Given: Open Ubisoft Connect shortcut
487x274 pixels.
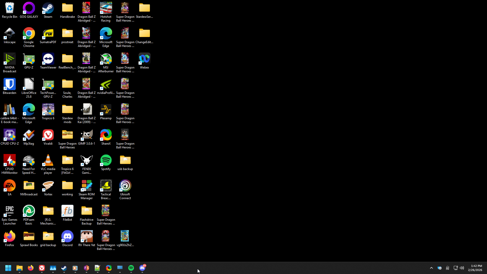Looking at the screenshot, I should [x=125, y=190].
